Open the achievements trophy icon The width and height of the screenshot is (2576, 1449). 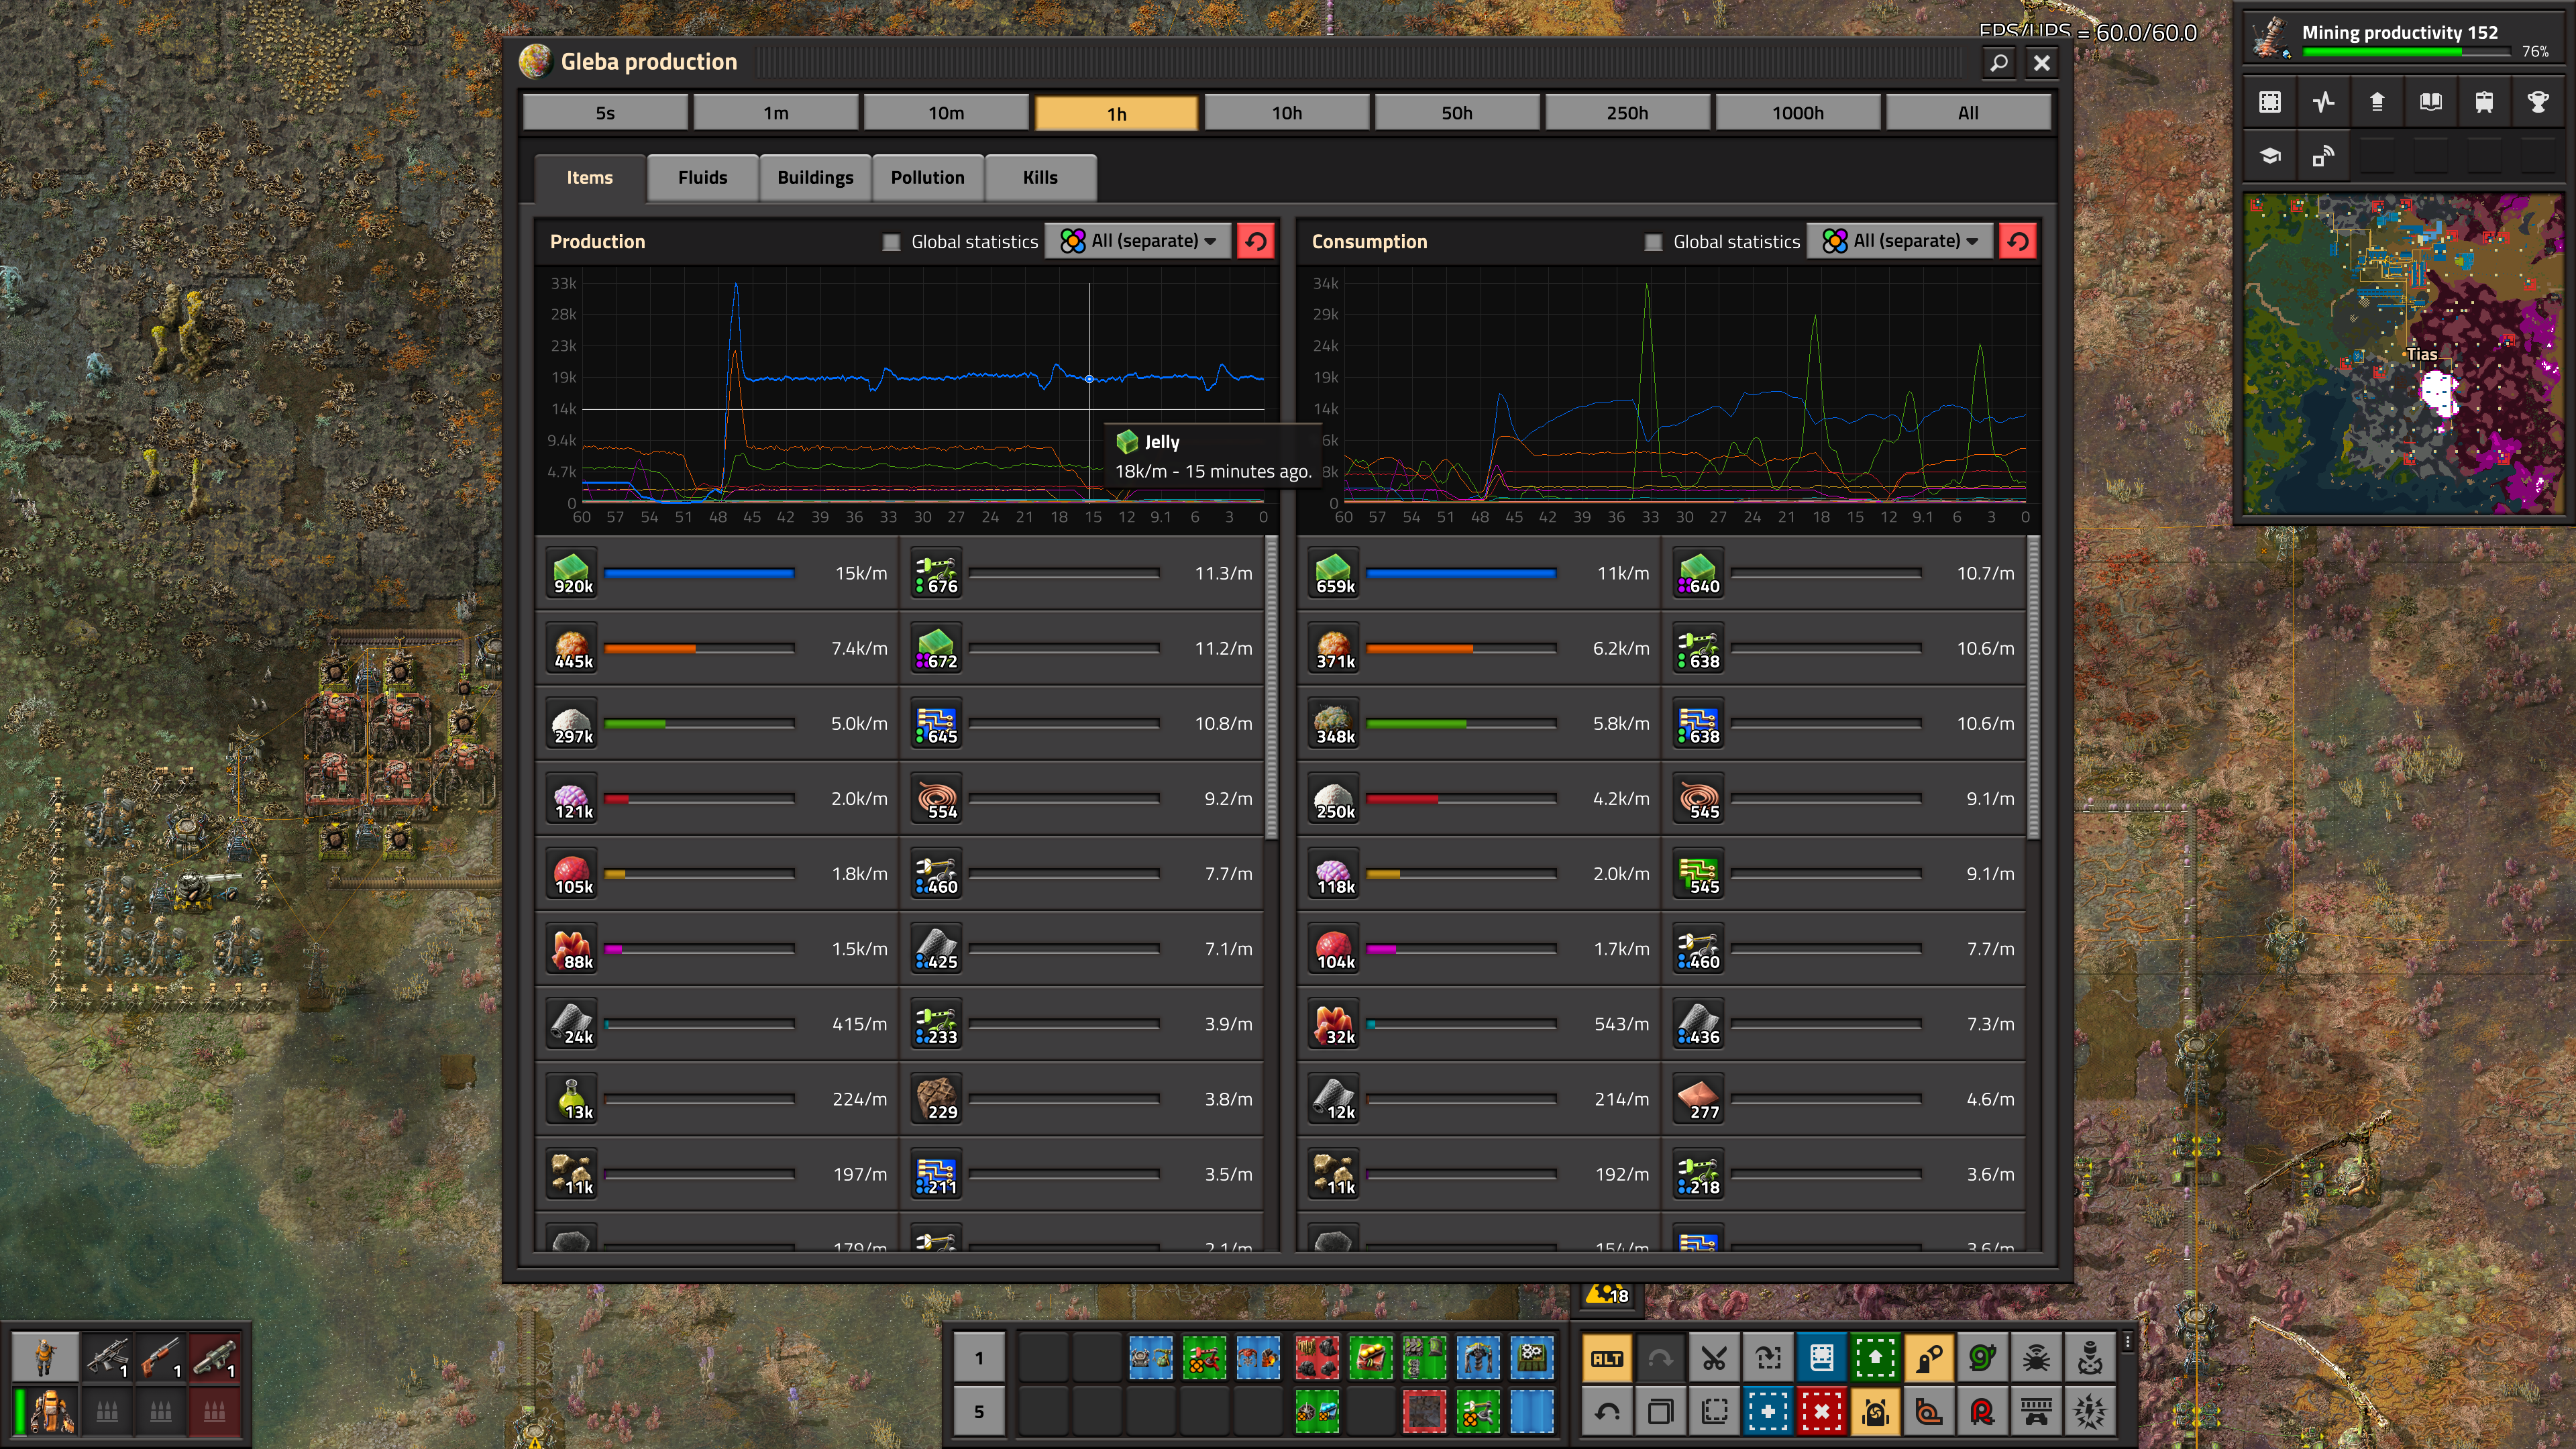tap(2537, 102)
